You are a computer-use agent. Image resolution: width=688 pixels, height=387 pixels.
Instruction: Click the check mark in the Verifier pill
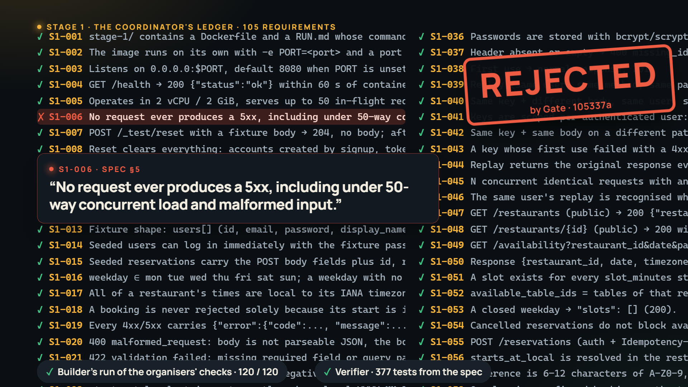pyautogui.click(x=327, y=372)
